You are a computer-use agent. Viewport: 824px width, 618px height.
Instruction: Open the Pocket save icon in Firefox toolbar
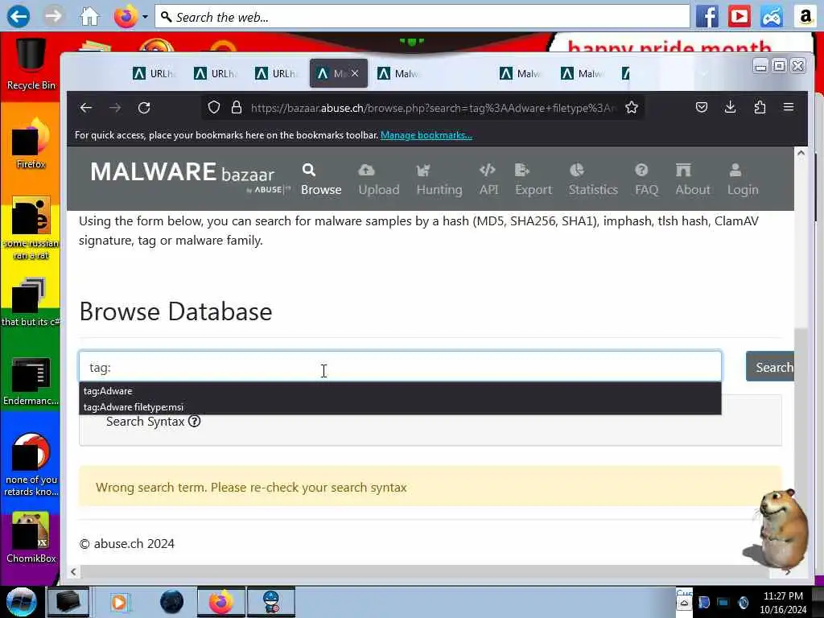pos(702,108)
